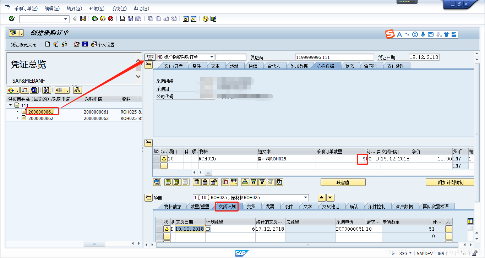
Task: Collapse the item detail section expander
Action: coord(148,198)
